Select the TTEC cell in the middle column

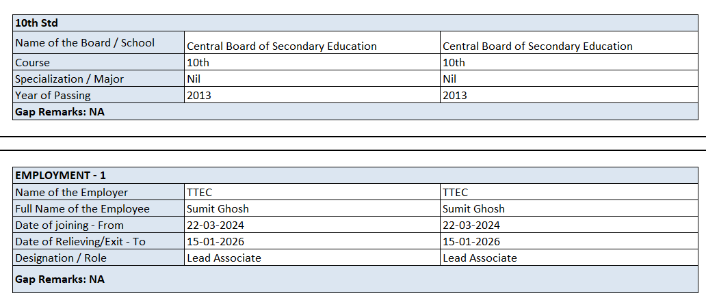200,193
